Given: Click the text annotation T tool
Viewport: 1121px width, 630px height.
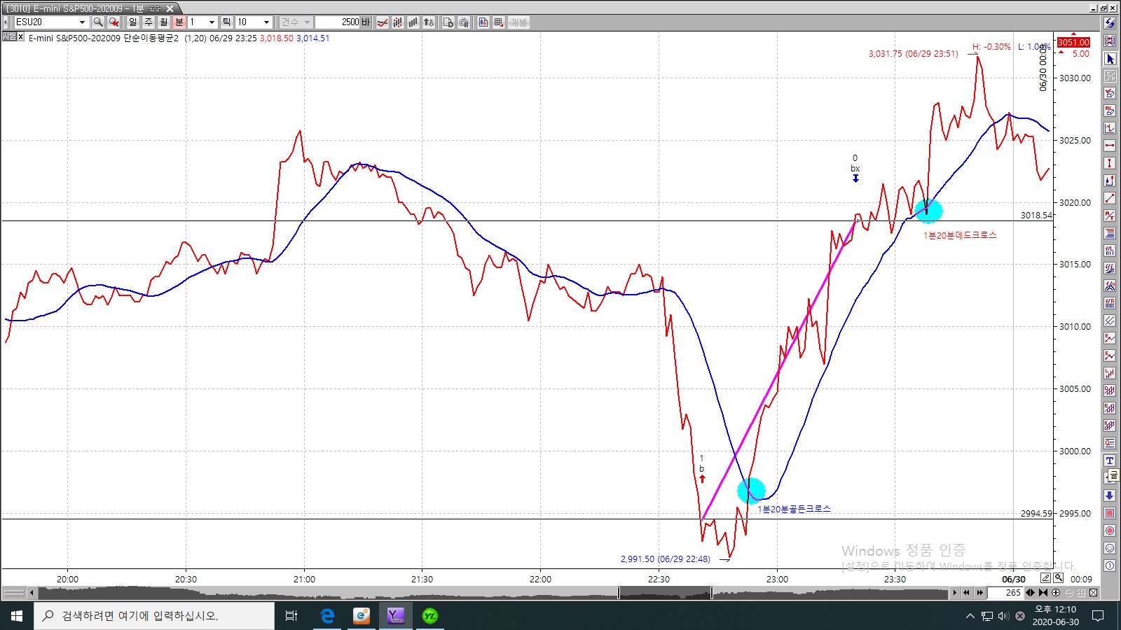Looking at the screenshot, I should [1110, 461].
